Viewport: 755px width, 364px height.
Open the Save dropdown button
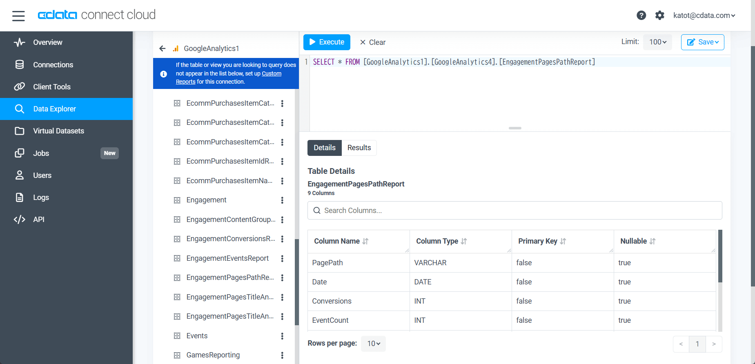(702, 42)
